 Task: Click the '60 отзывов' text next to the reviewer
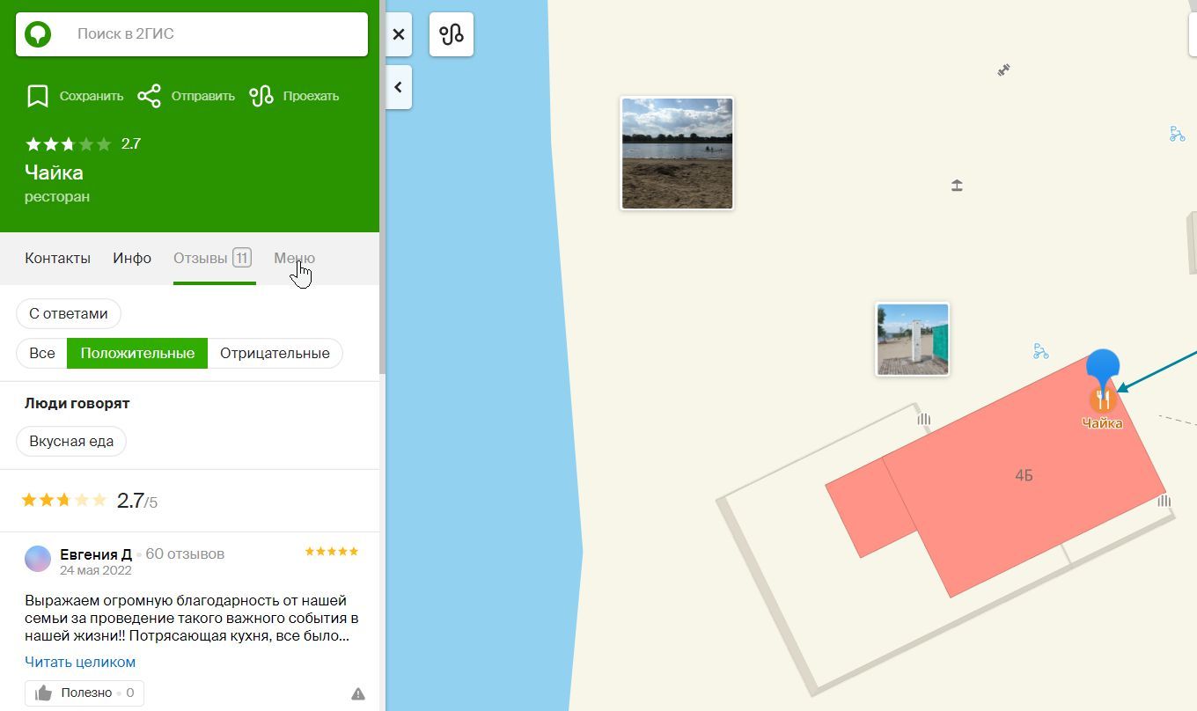pyautogui.click(x=185, y=553)
